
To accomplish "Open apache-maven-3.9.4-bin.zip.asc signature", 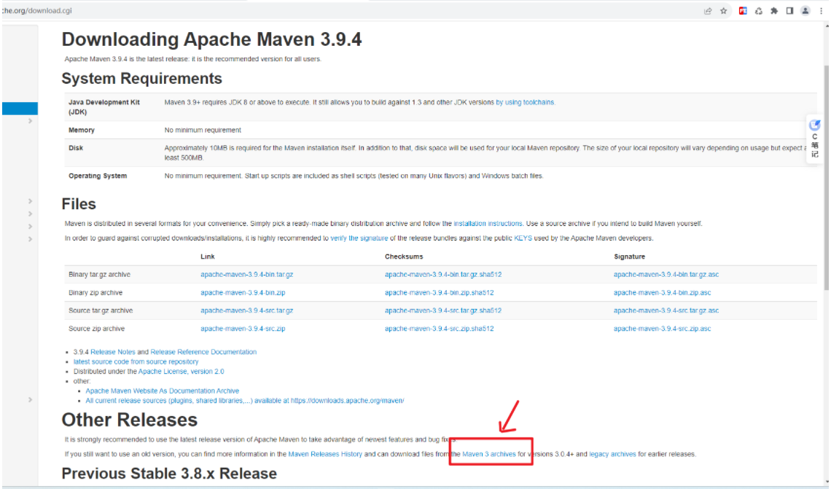I will coord(663,292).
